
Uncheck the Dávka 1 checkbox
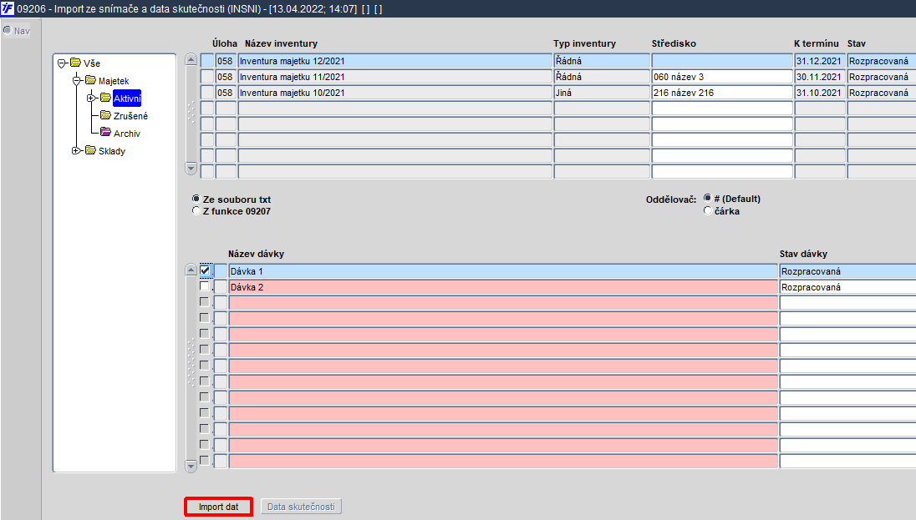coord(205,270)
